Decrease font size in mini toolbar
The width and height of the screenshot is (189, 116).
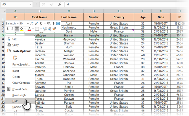click(36, 24)
